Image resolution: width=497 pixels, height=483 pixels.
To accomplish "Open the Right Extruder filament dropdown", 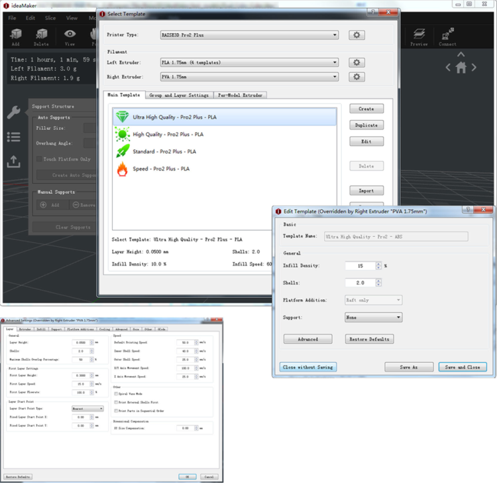I will point(249,77).
